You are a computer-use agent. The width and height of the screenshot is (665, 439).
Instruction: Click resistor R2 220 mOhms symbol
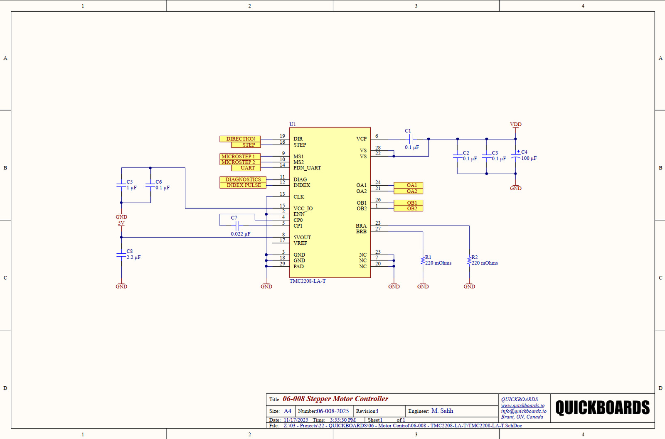(x=469, y=261)
